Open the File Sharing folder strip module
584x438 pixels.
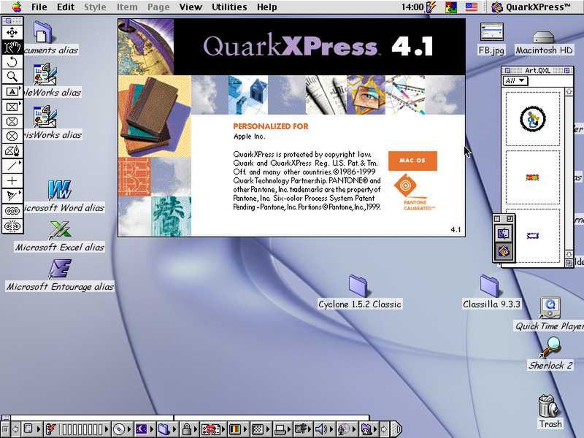point(166,429)
